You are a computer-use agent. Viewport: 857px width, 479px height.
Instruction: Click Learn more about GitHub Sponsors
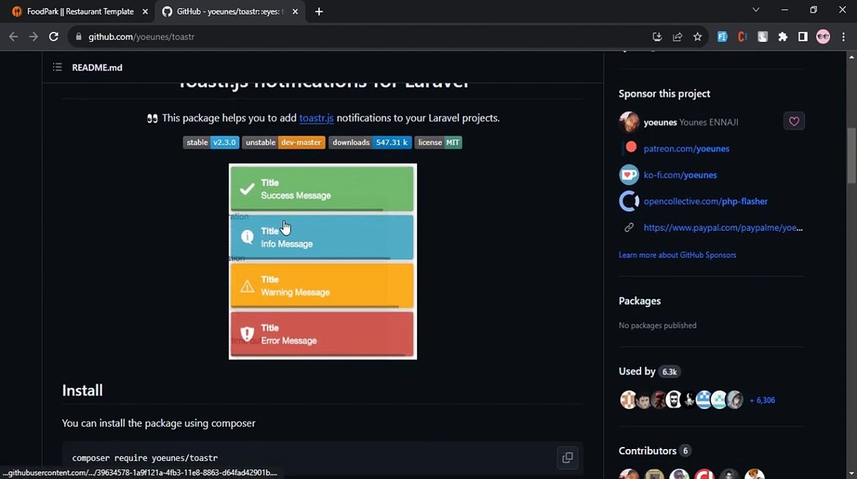[677, 255]
